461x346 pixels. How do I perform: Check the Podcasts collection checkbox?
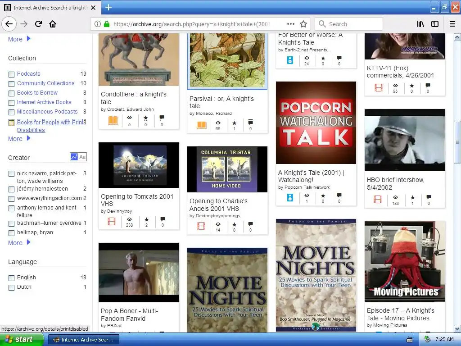click(11, 74)
